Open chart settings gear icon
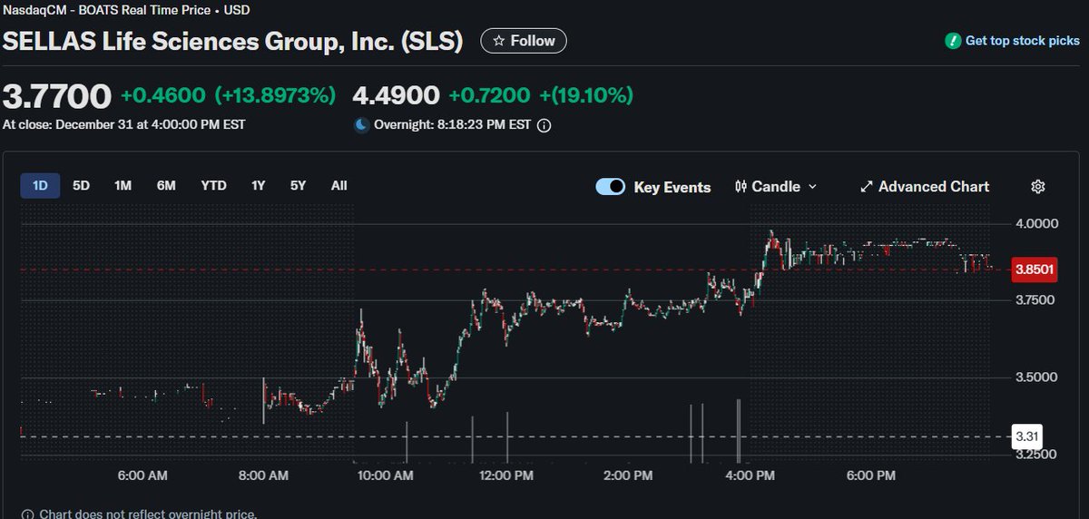1089x519 pixels. (x=1038, y=187)
